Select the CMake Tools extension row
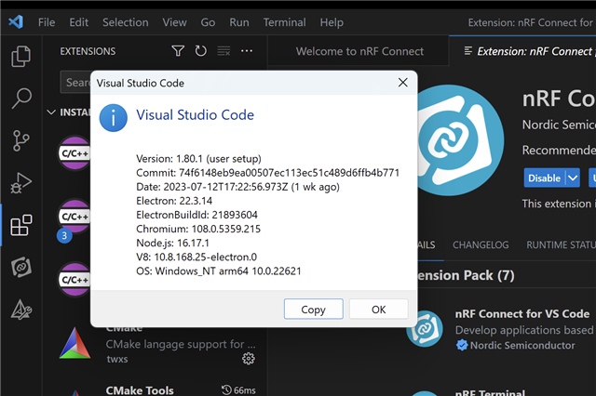The image size is (596, 396). click(x=156, y=389)
